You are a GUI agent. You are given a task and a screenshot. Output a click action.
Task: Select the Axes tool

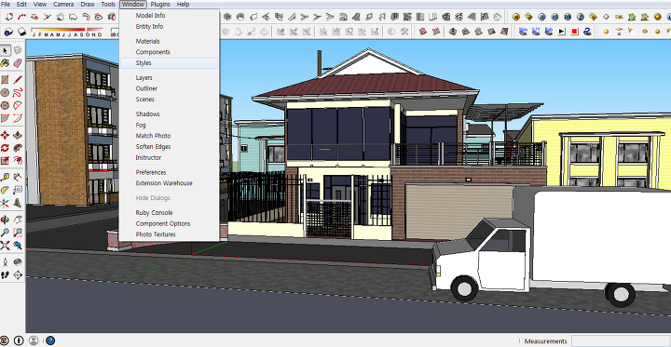(x=6, y=203)
